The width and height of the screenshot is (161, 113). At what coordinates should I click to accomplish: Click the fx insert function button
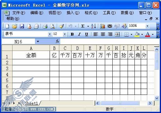[57, 42]
